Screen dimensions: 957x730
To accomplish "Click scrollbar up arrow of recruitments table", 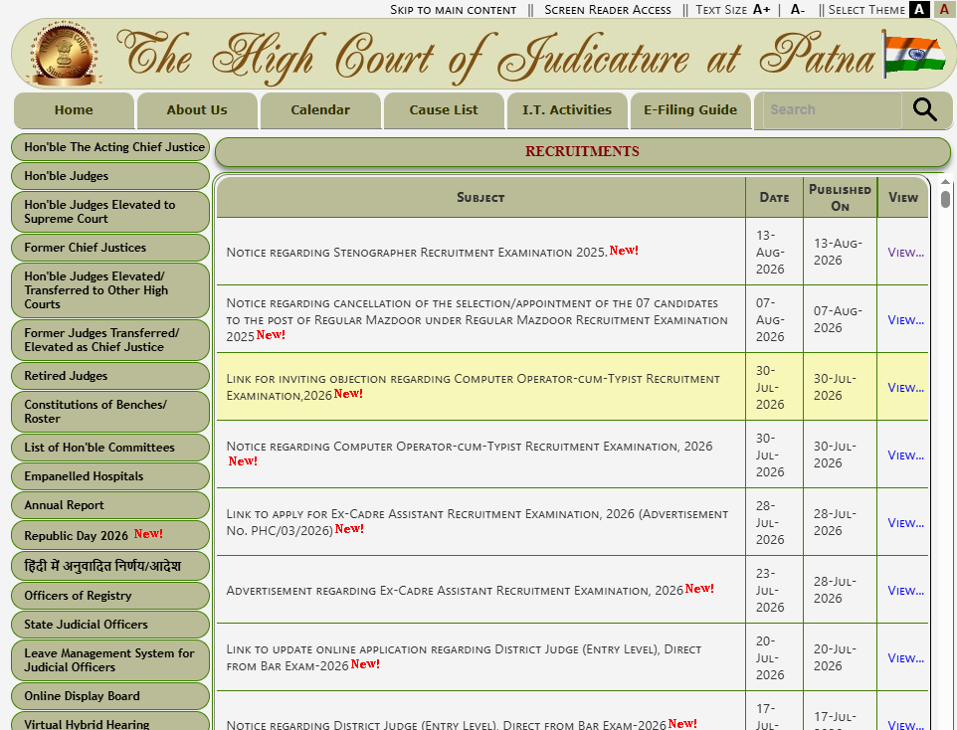I will point(945,182).
